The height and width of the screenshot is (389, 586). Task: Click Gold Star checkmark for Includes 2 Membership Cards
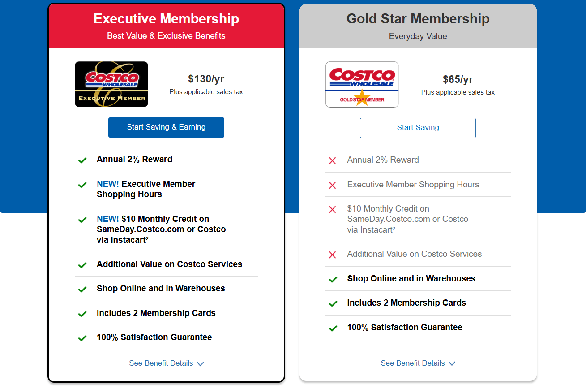pos(333,303)
